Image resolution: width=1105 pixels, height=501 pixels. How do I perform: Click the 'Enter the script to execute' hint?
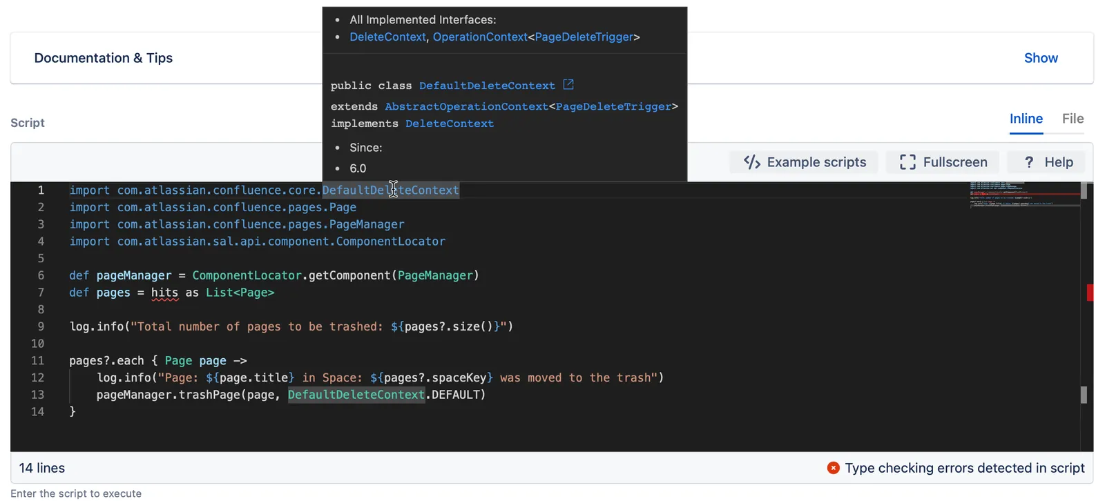coord(76,493)
